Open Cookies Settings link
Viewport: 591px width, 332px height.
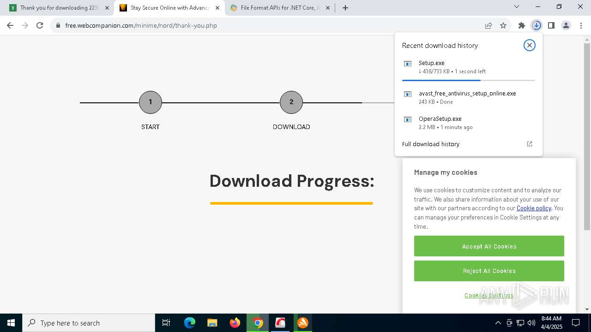(x=489, y=296)
